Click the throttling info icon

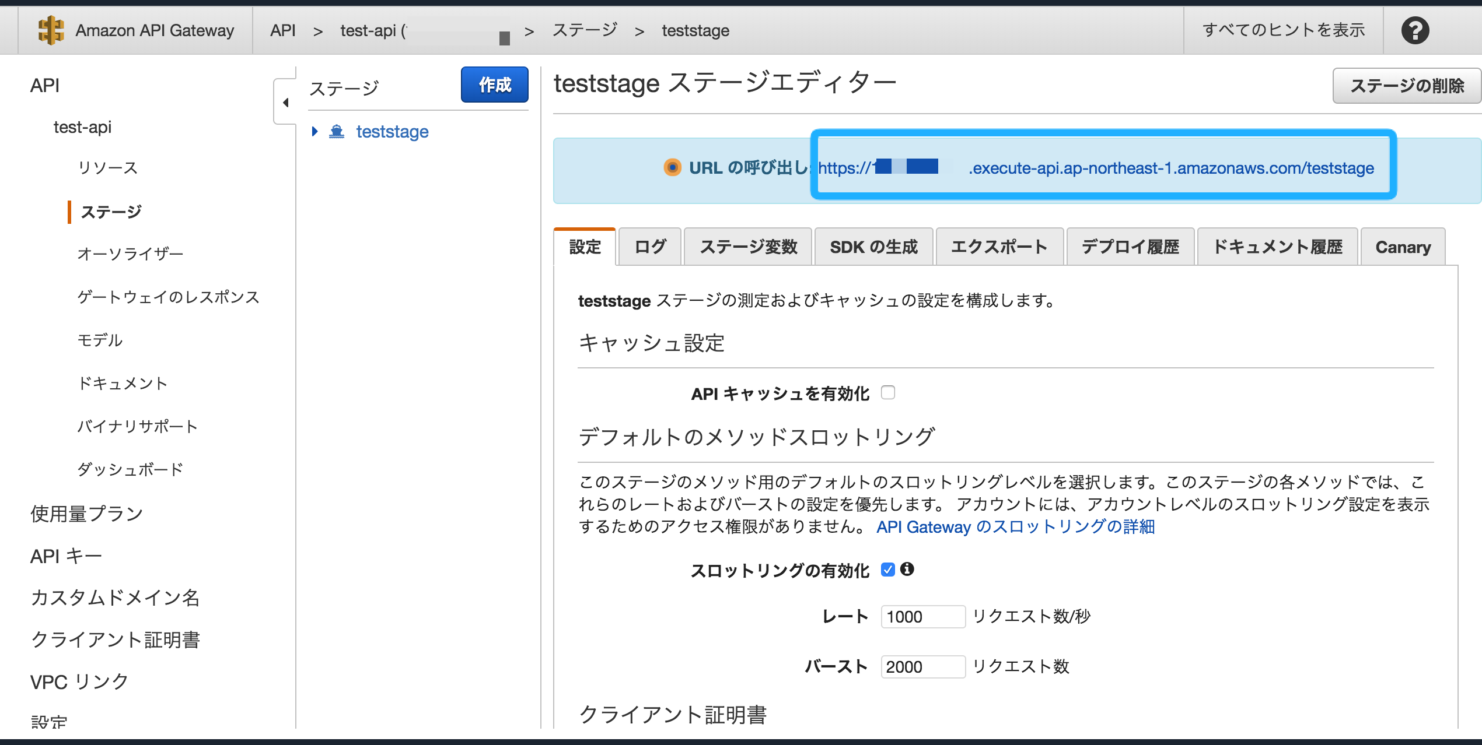pos(907,569)
